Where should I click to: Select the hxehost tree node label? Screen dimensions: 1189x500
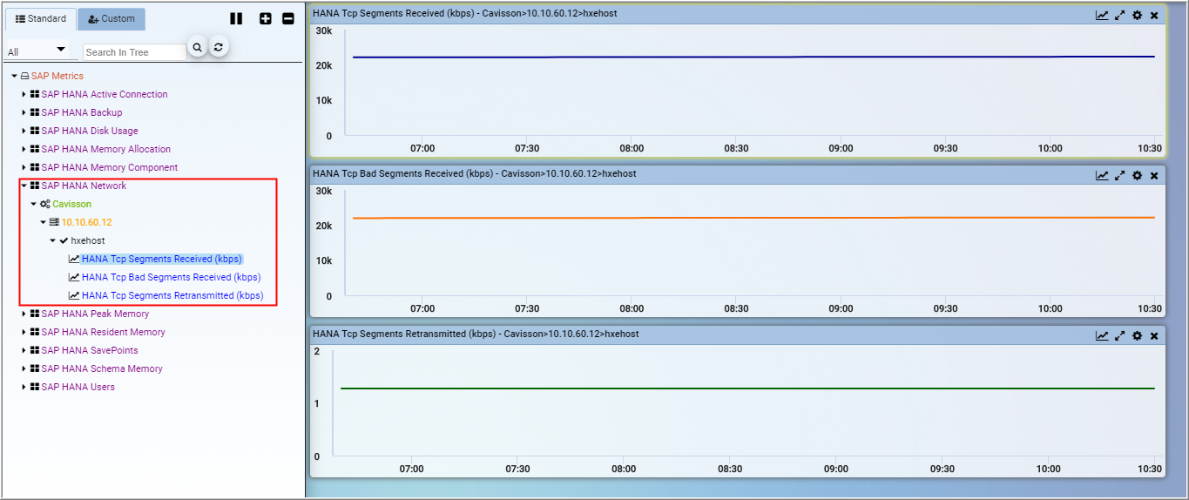click(x=88, y=240)
